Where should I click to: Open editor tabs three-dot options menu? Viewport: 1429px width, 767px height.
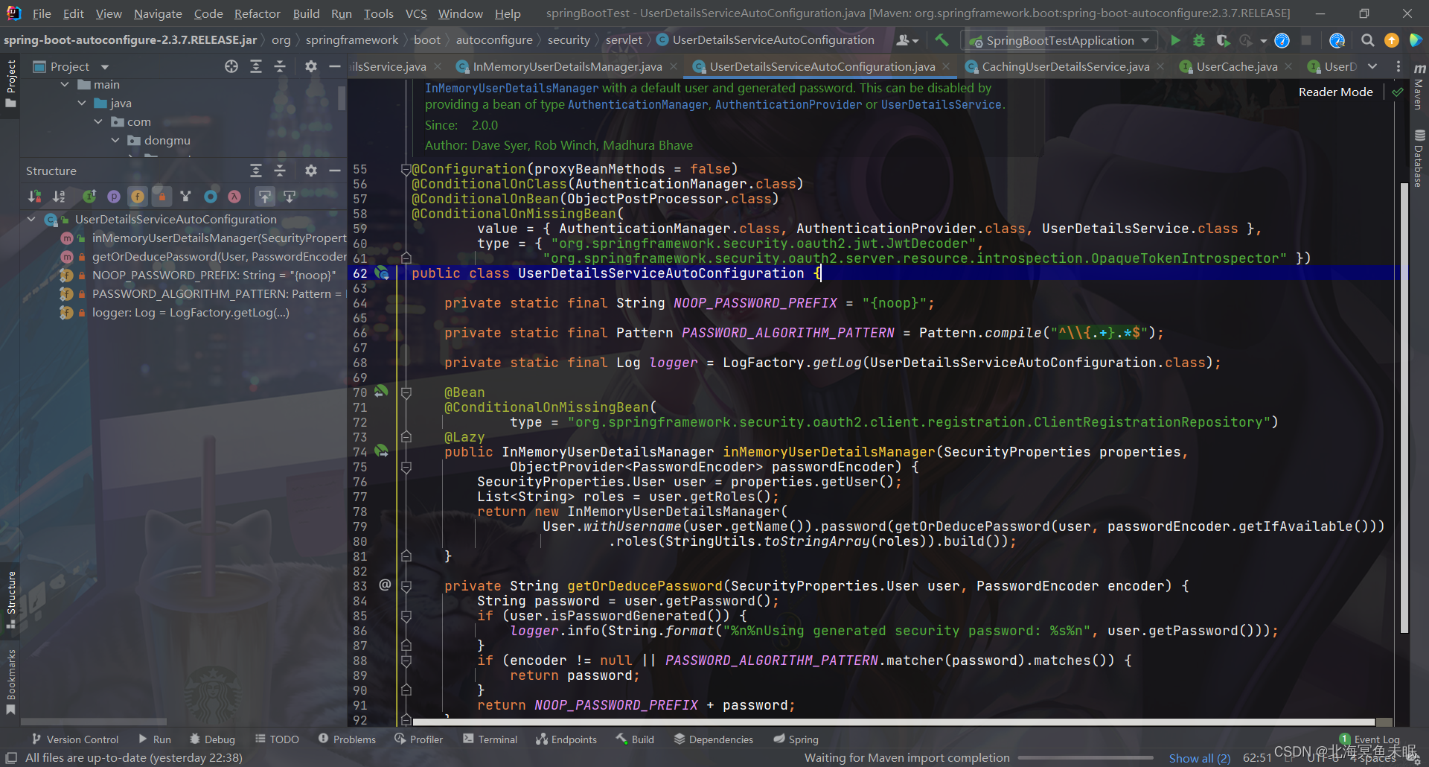[x=1398, y=66]
